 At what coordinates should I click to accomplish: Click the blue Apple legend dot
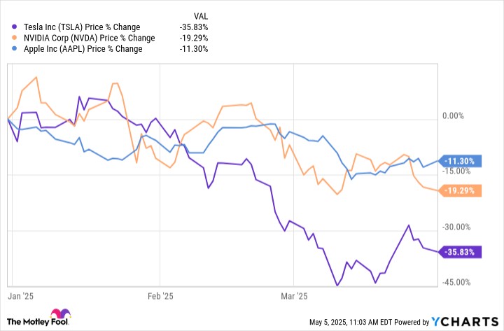pos(14,49)
